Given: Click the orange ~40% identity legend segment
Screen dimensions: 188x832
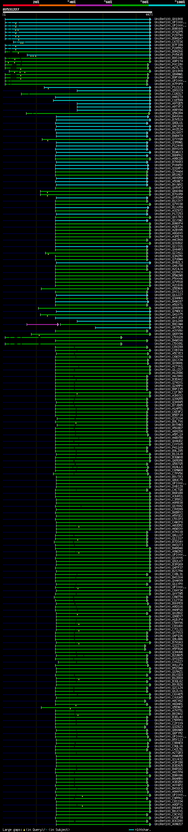Looking at the screenshot, I should (58, 5).
